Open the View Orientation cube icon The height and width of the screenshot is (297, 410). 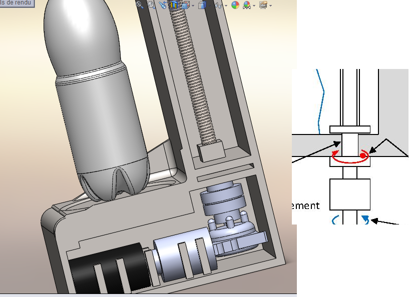click(x=186, y=4)
